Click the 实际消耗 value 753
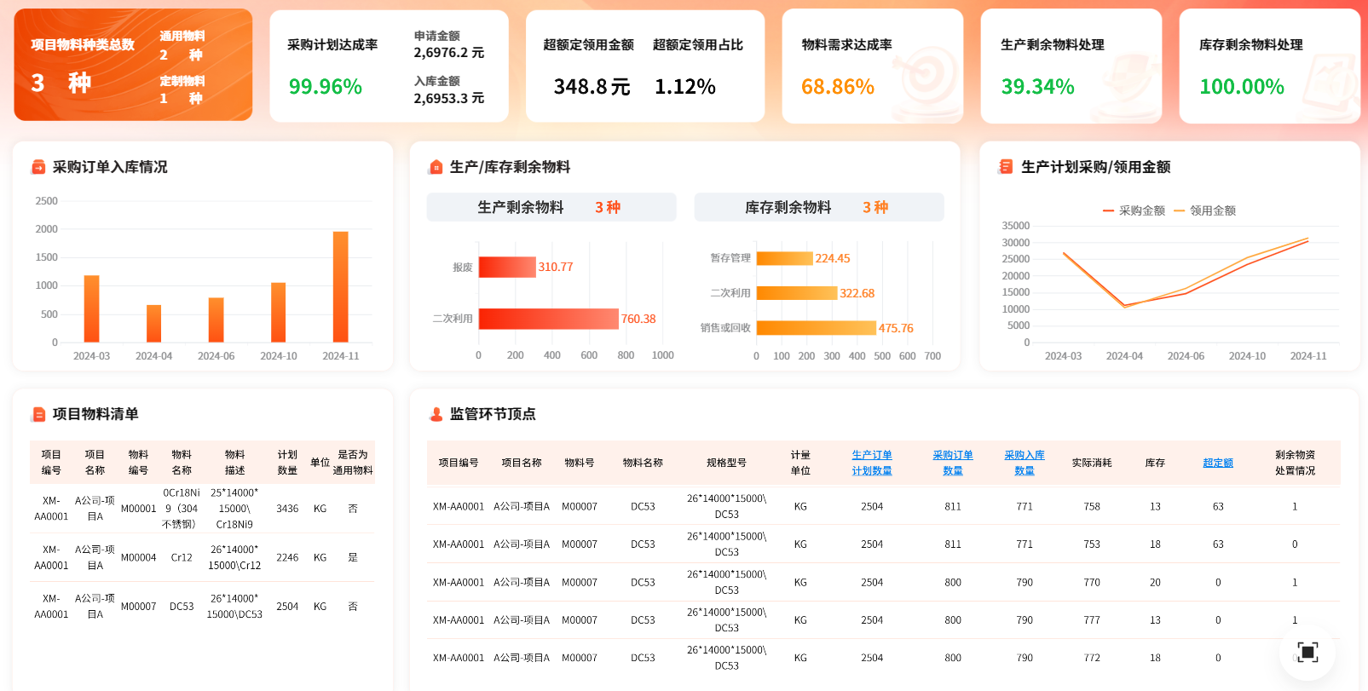The height and width of the screenshot is (691, 1368). [1092, 544]
